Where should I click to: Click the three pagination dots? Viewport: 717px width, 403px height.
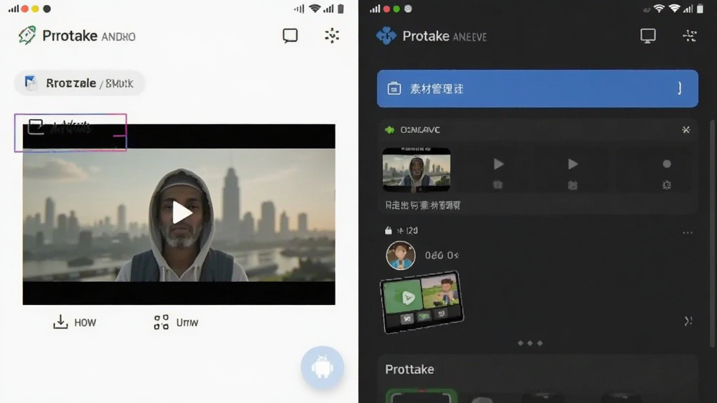tap(530, 343)
